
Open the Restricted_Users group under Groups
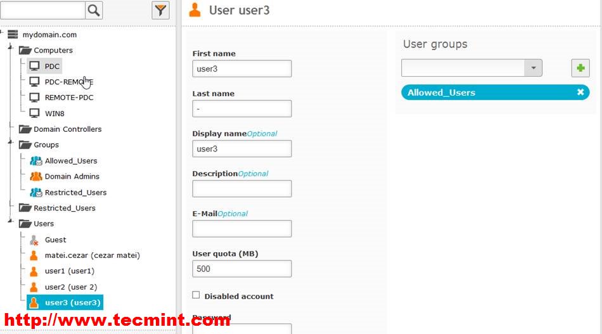(x=75, y=193)
